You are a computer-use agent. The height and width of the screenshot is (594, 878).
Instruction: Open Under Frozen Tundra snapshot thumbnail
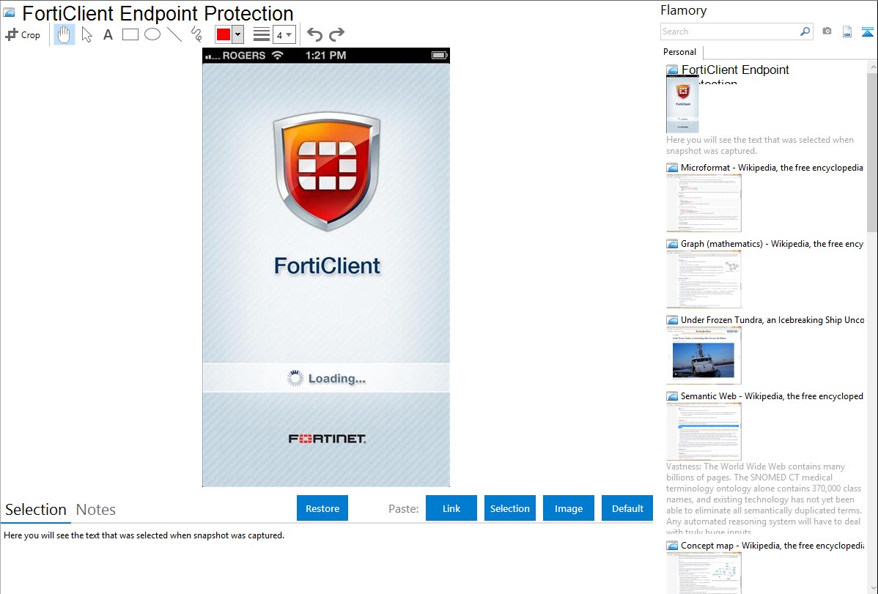point(704,355)
